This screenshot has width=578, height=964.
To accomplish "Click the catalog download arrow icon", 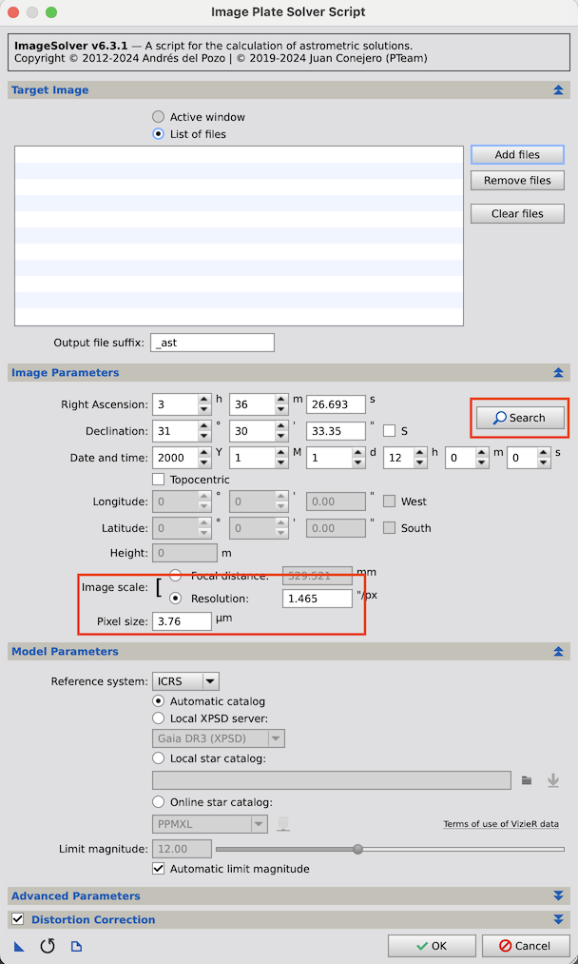I will pyautogui.click(x=553, y=780).
